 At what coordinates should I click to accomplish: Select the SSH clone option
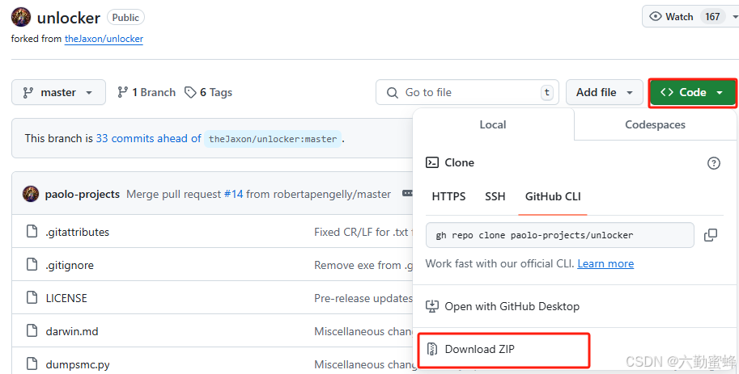point(495,196)
